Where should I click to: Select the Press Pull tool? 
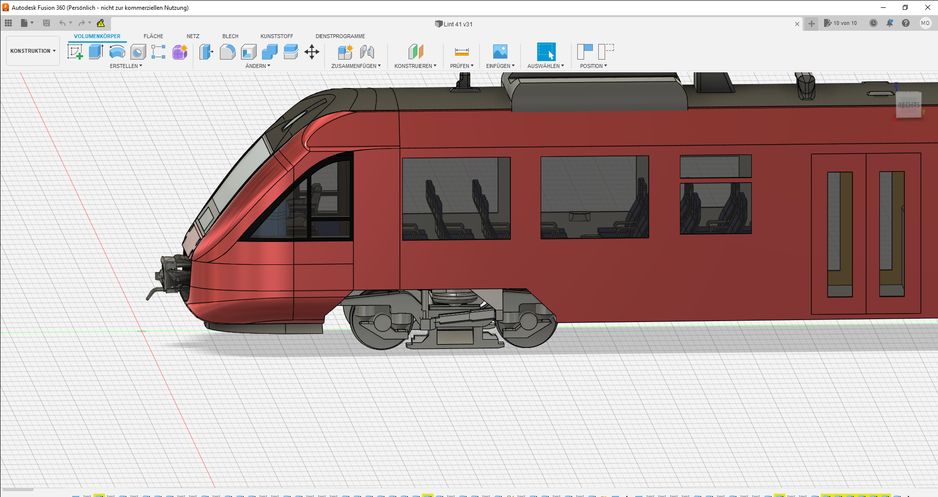coord(206,52)
